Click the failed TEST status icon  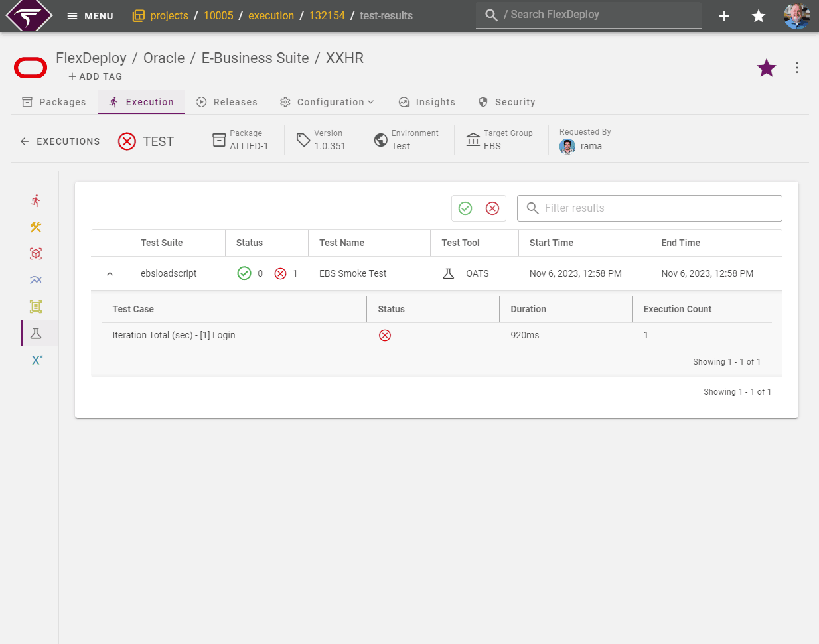click(x=127, y=141)
